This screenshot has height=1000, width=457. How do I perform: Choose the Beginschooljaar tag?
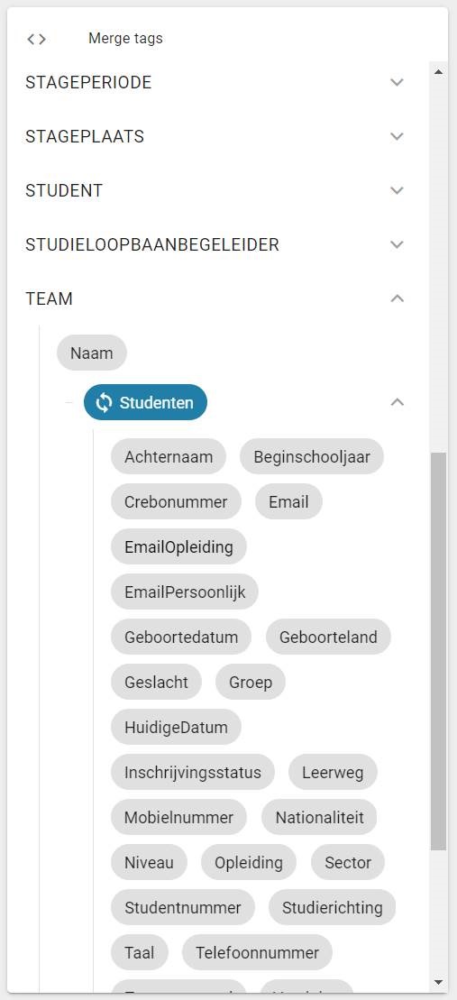[x=312, y=456]
